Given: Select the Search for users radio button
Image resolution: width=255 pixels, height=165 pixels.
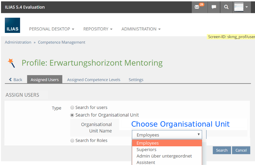Looking at the screenshot, I should [72, 107].
